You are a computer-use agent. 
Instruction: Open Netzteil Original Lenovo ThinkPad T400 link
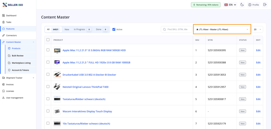click(x=85, y=87)
